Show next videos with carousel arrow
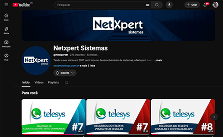This screenshot has width=223, height=137. [x=214, y=117]
